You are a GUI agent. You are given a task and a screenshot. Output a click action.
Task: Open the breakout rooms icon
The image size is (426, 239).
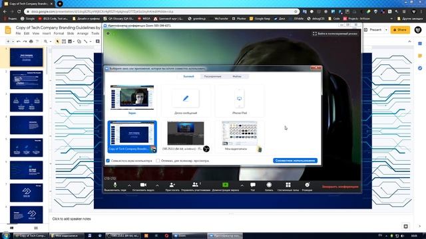(x=288, y=185)
